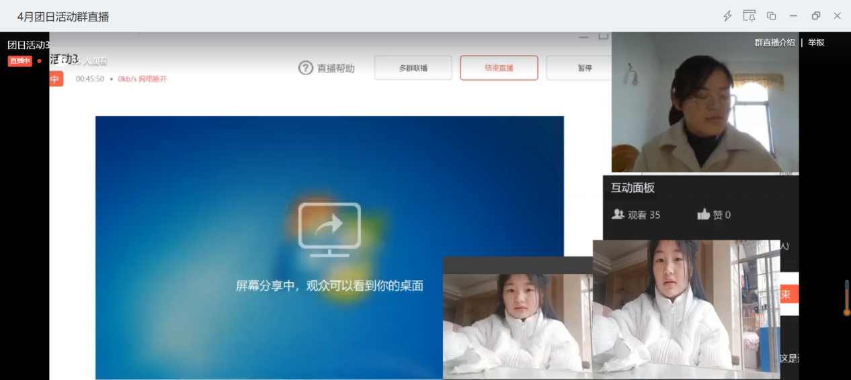Click the 团日活动3 stream title
The height and width of the screenshot is (380, 851).
(x=28, y=45)
